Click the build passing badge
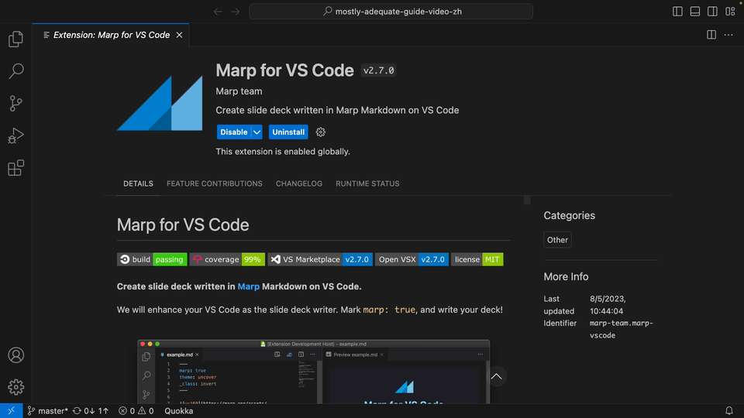The height and width of the screenshot is (418, 744). 152,260
